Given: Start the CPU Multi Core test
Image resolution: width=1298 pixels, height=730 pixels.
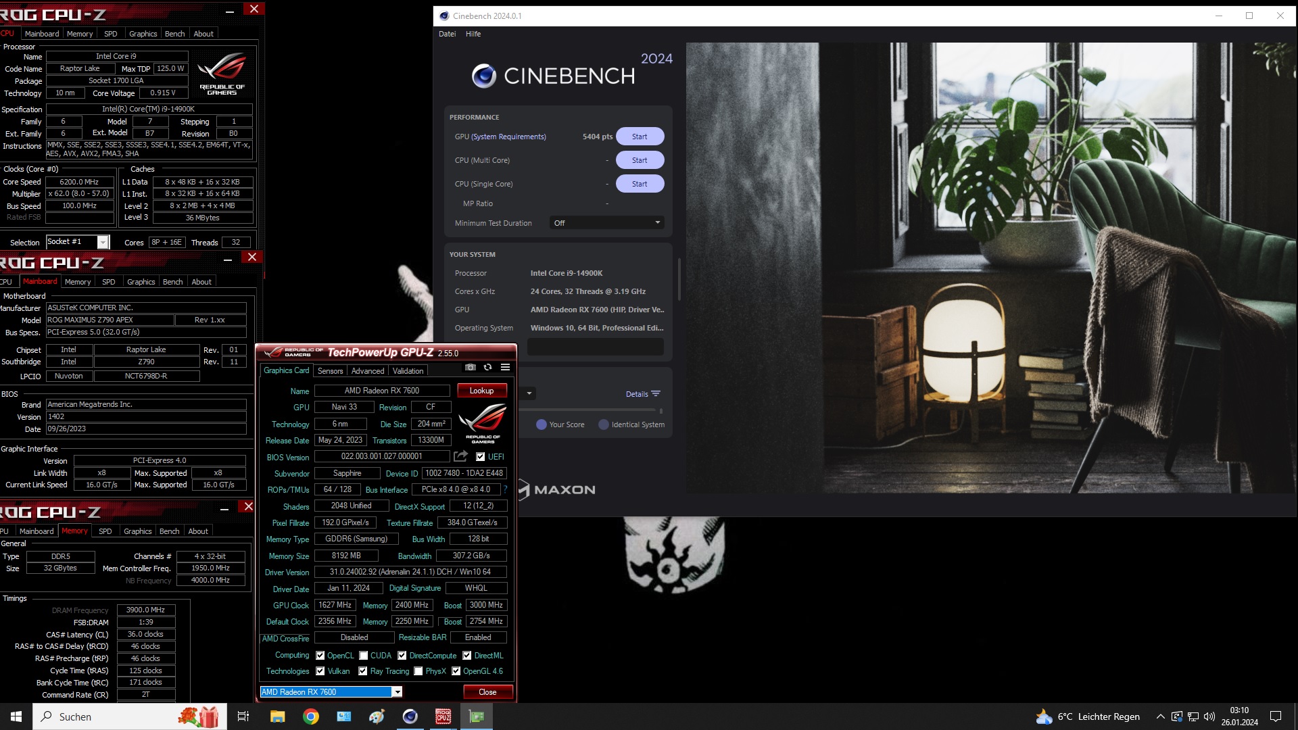Looking at the screenshot, I should (640, 160).
